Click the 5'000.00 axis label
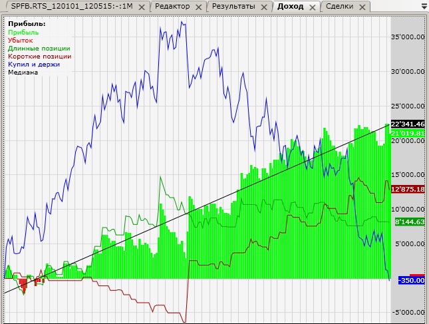Screen dimensions: 429x324 [410, 243]
